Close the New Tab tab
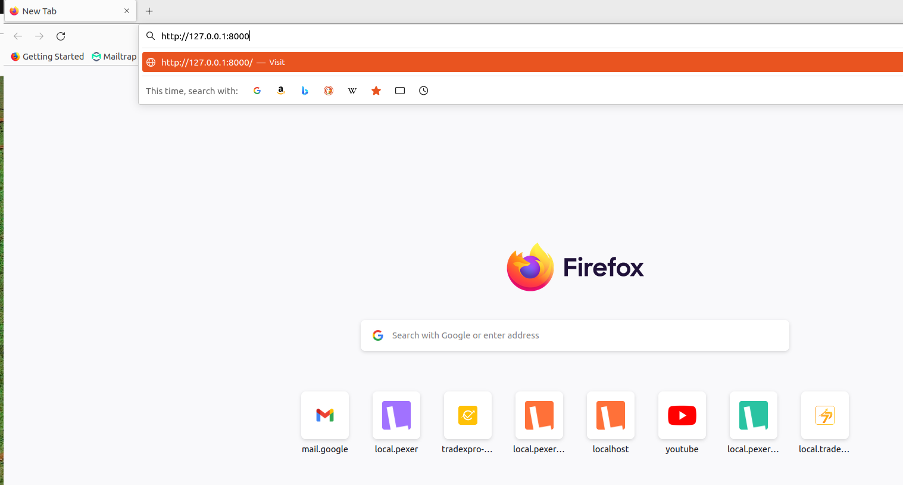The image size is (903, 485). point(127,11)
